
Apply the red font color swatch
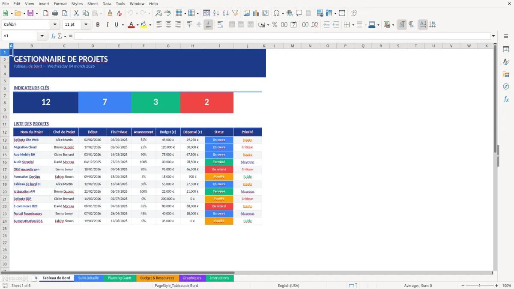coord(131,25)
